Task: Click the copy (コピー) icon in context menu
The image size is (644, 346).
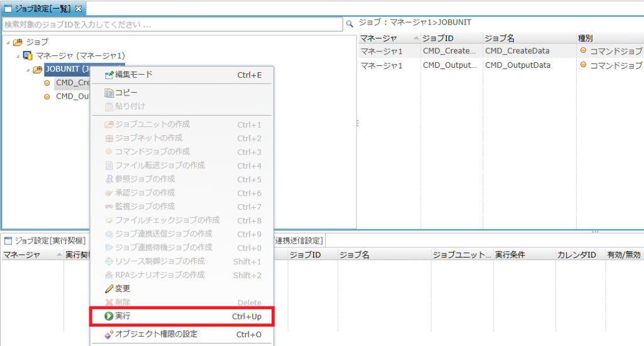Action: [x=108, y=93]
